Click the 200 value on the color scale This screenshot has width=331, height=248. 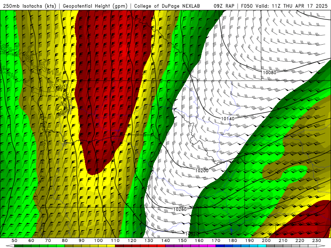click(266, 241)
